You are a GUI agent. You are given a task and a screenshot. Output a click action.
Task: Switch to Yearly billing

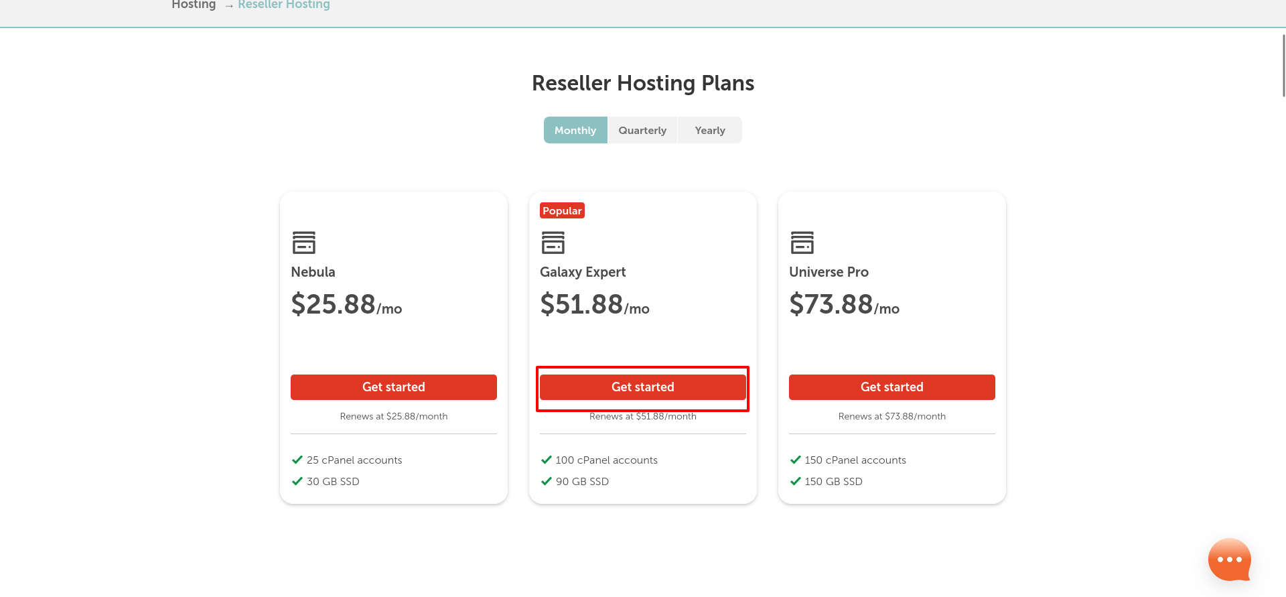point(710,130)
